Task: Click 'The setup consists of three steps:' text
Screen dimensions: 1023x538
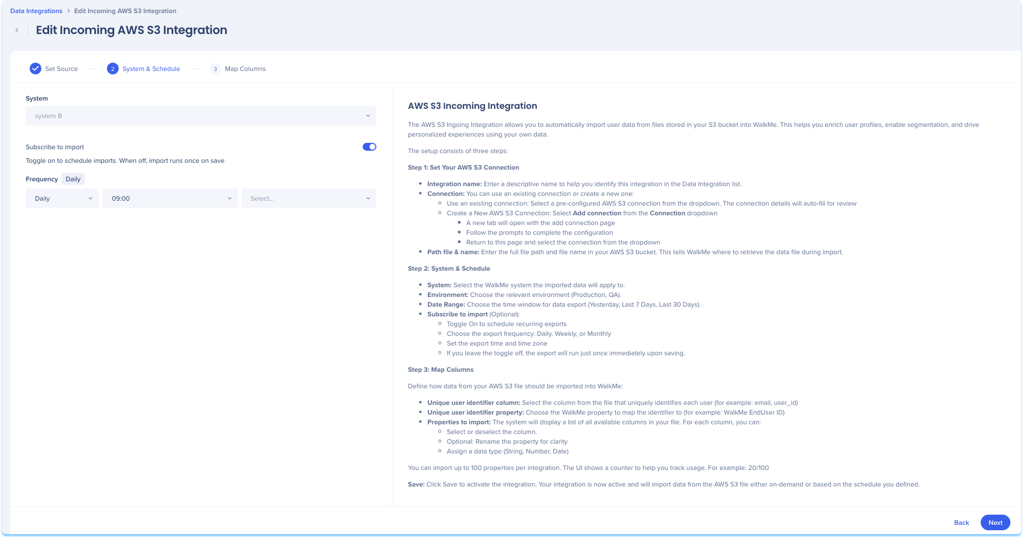Action: coord(458,151)
